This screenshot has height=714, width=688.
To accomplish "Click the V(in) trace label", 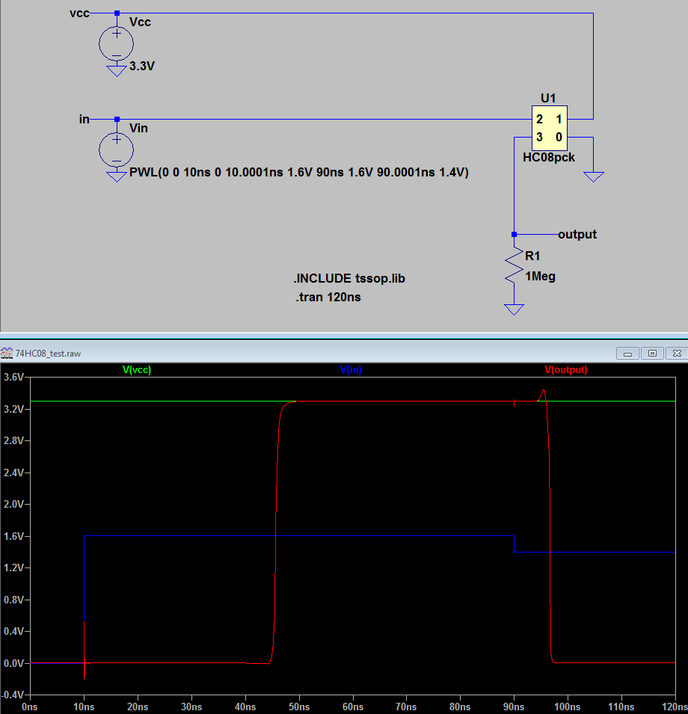I will (x=351, y=370).
